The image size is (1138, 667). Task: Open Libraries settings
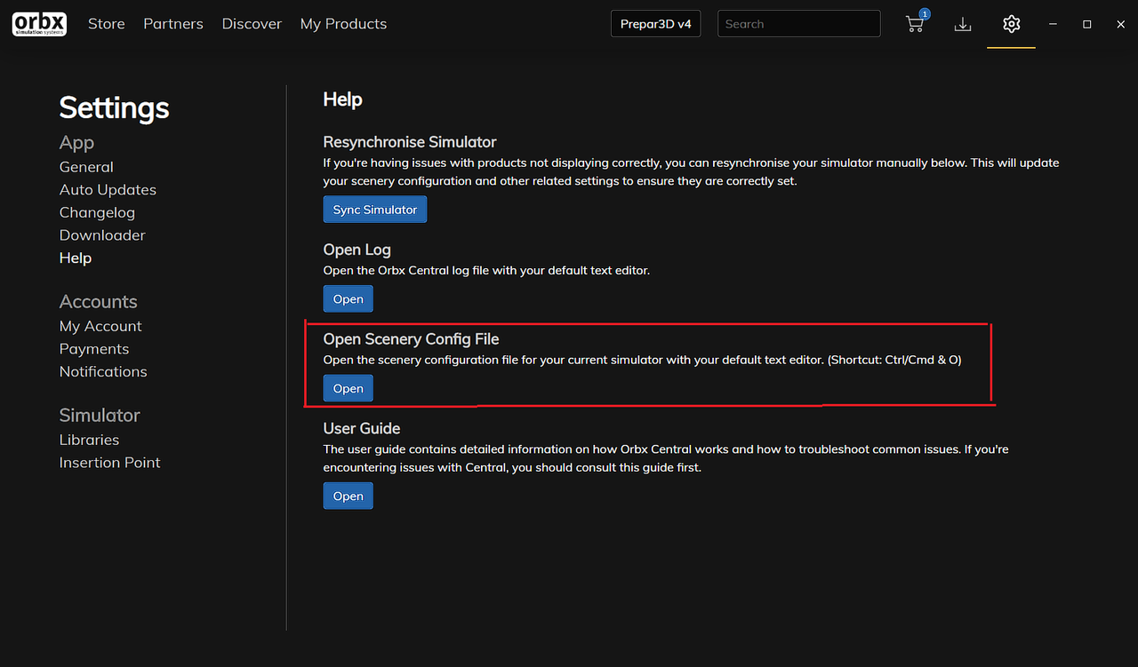point(89,440)
